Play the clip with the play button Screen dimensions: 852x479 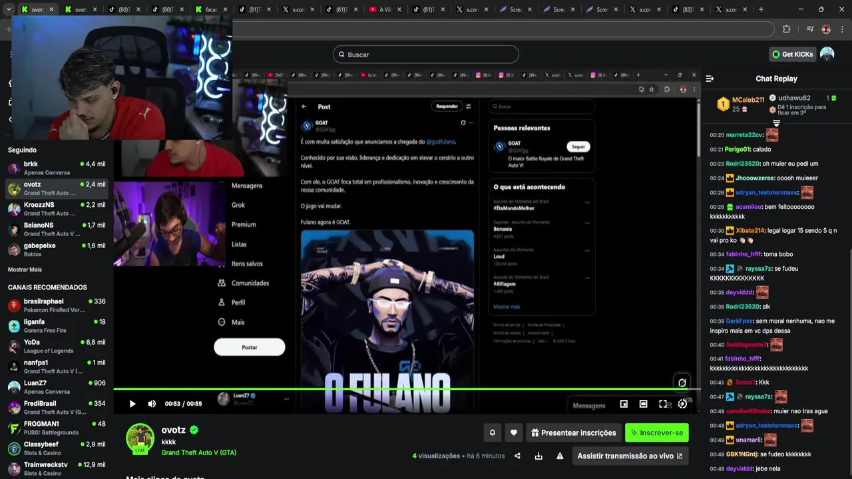click(x=132, y=404)
